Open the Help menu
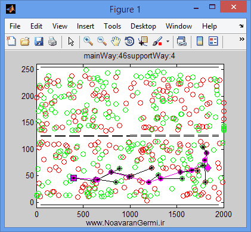The width and height of the screenshot is (251, 232). 209,26
